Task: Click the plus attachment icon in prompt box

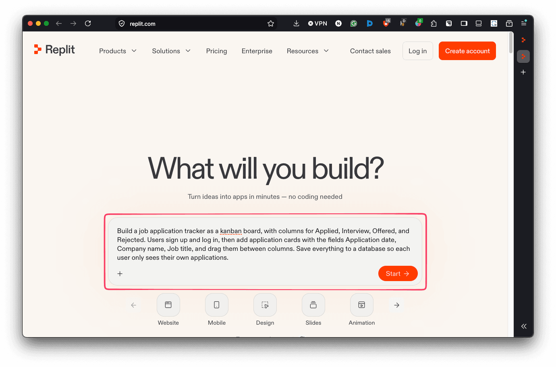Action: click(120, 274)
